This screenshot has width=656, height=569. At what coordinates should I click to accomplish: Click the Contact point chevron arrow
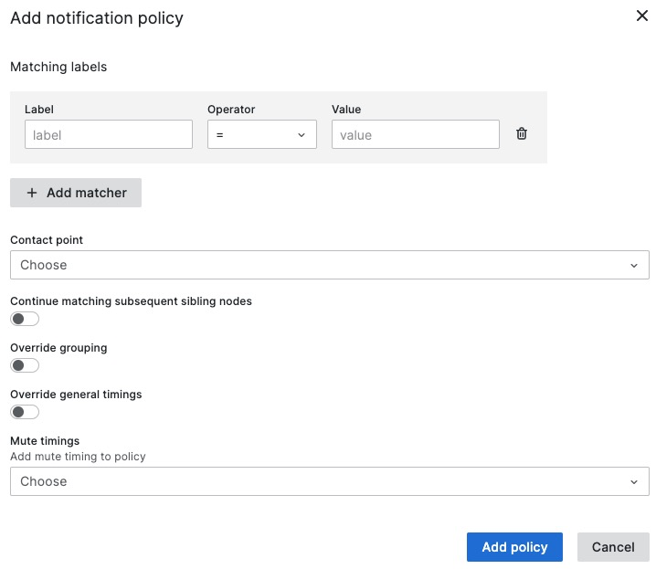tap(634, 266)
